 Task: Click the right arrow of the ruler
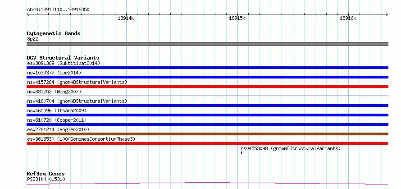tap(387, 14)
